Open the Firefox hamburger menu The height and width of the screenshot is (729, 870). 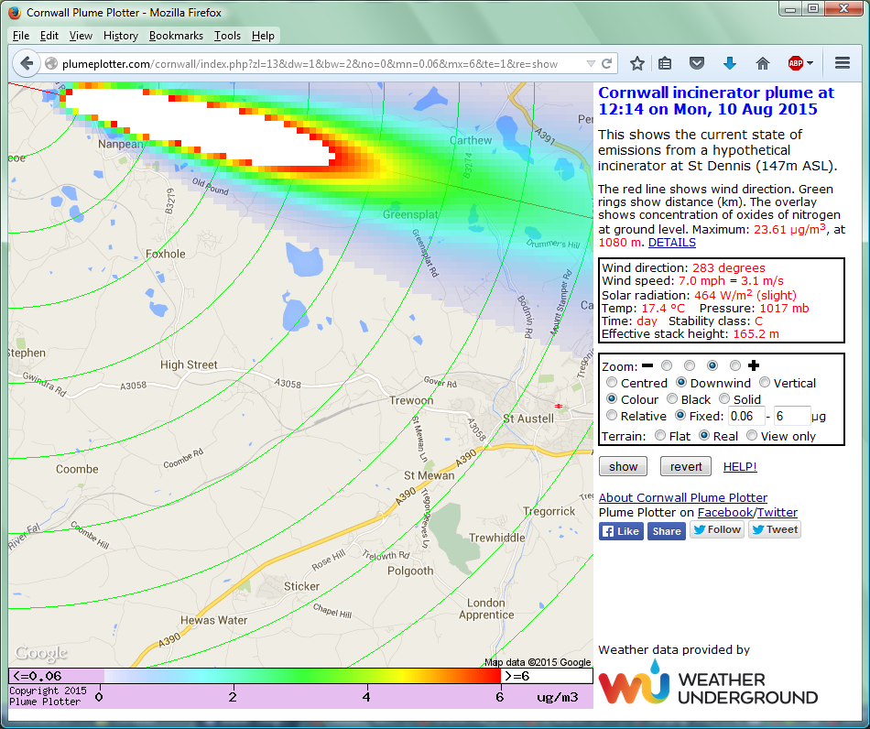tap(843, 63)
